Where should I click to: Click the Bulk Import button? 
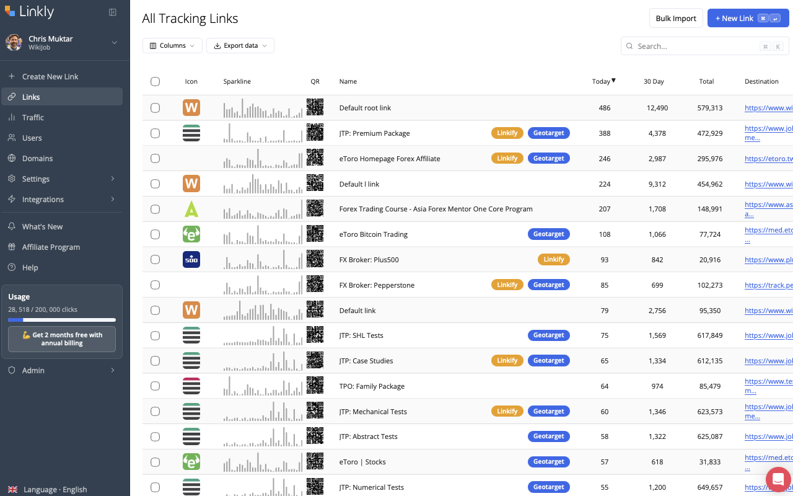pyautogui.click(x=676, y=18)
